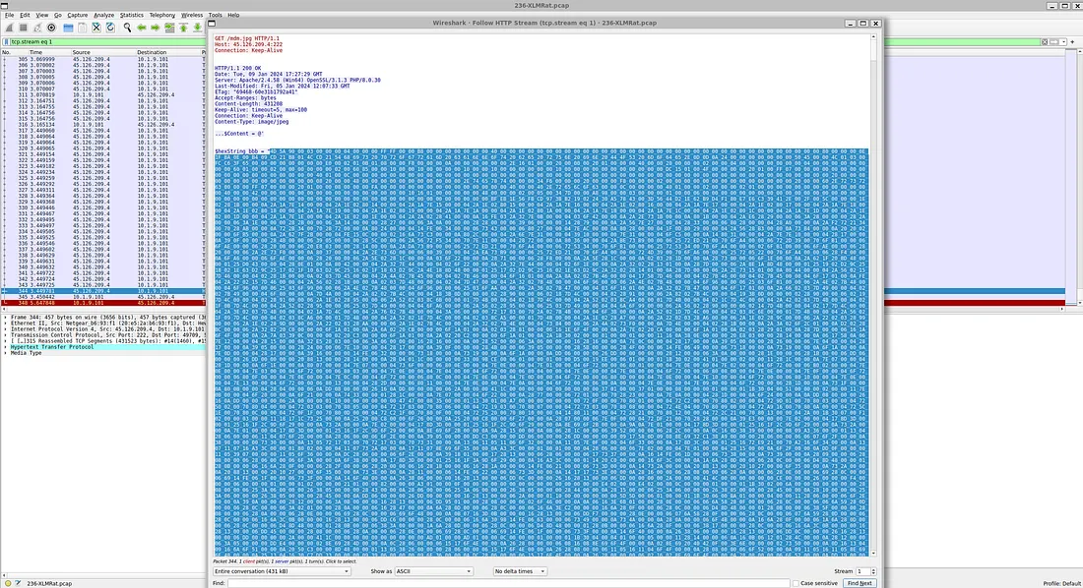Click the Open capture file icon
Screen dimensions: 1083x588
67,28
